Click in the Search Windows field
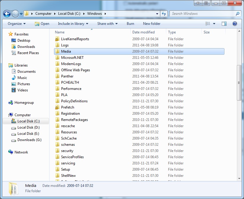 tap(202, 14)
